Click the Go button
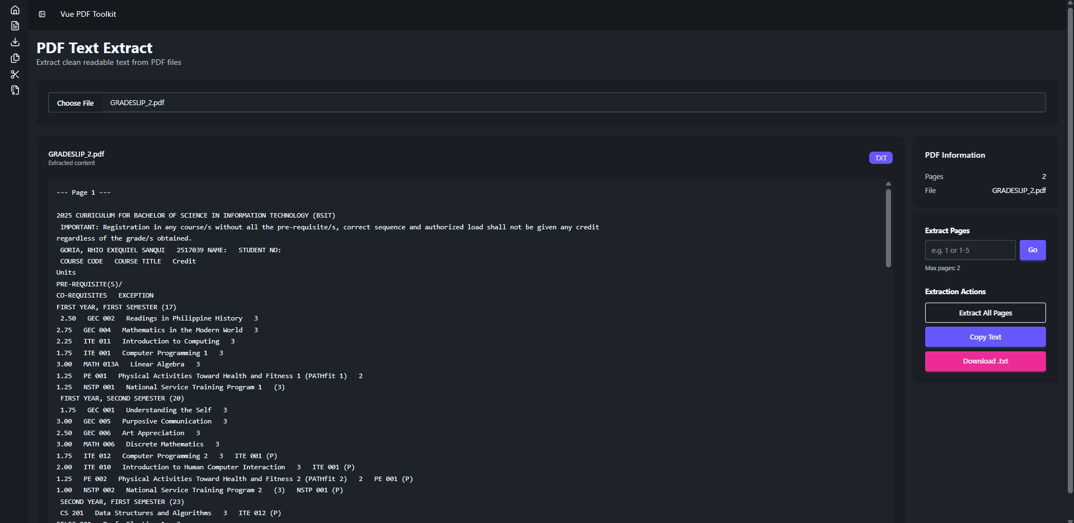Screen dimensions: 1074x523 pyautogui.click(x=1033, y=250)
